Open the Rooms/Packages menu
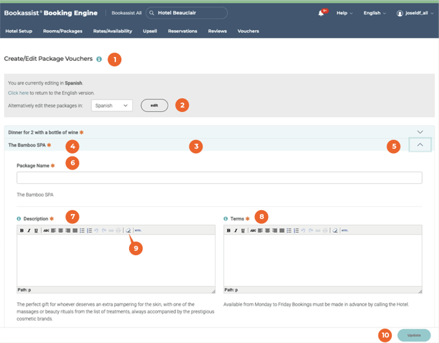439x343 pixels. click(x=63, y=31)
